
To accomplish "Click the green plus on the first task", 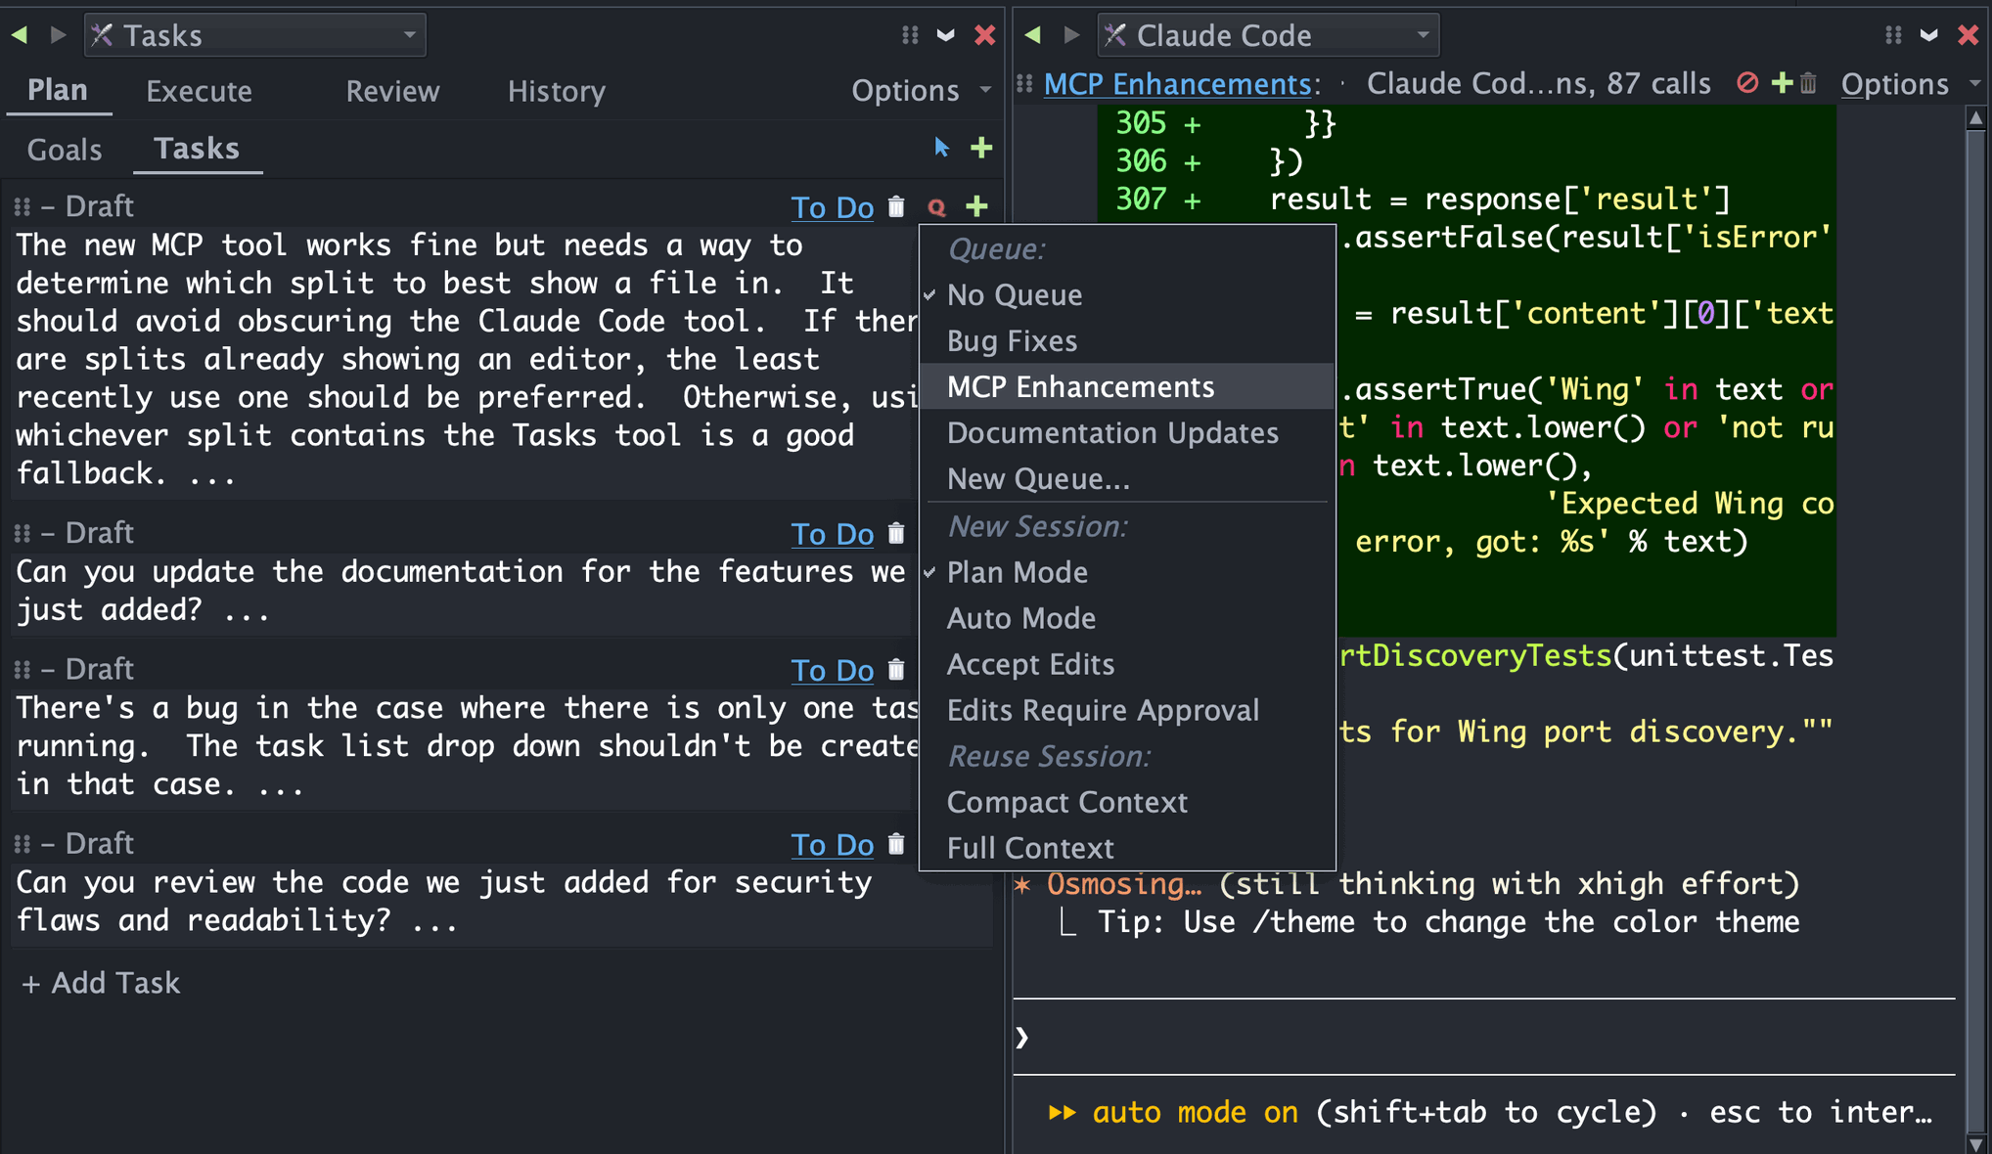I will pyautogui.click(x=976, y=206).
